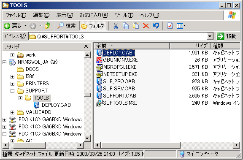Select the GBUNICNV.EXE file icon
This screenshot has width=243, height=160.
point(99,60)
